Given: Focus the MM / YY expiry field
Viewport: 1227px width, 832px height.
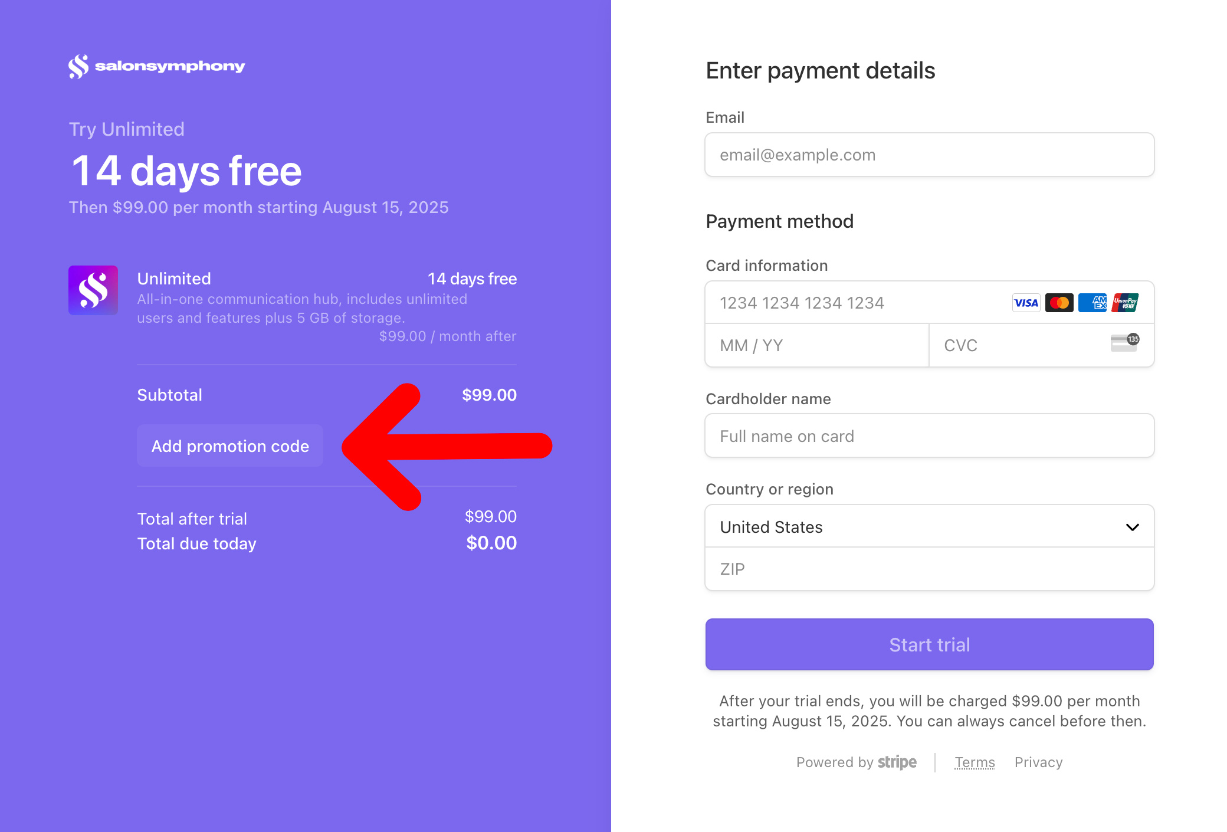Looking at the screenshot, I should 817,345.
